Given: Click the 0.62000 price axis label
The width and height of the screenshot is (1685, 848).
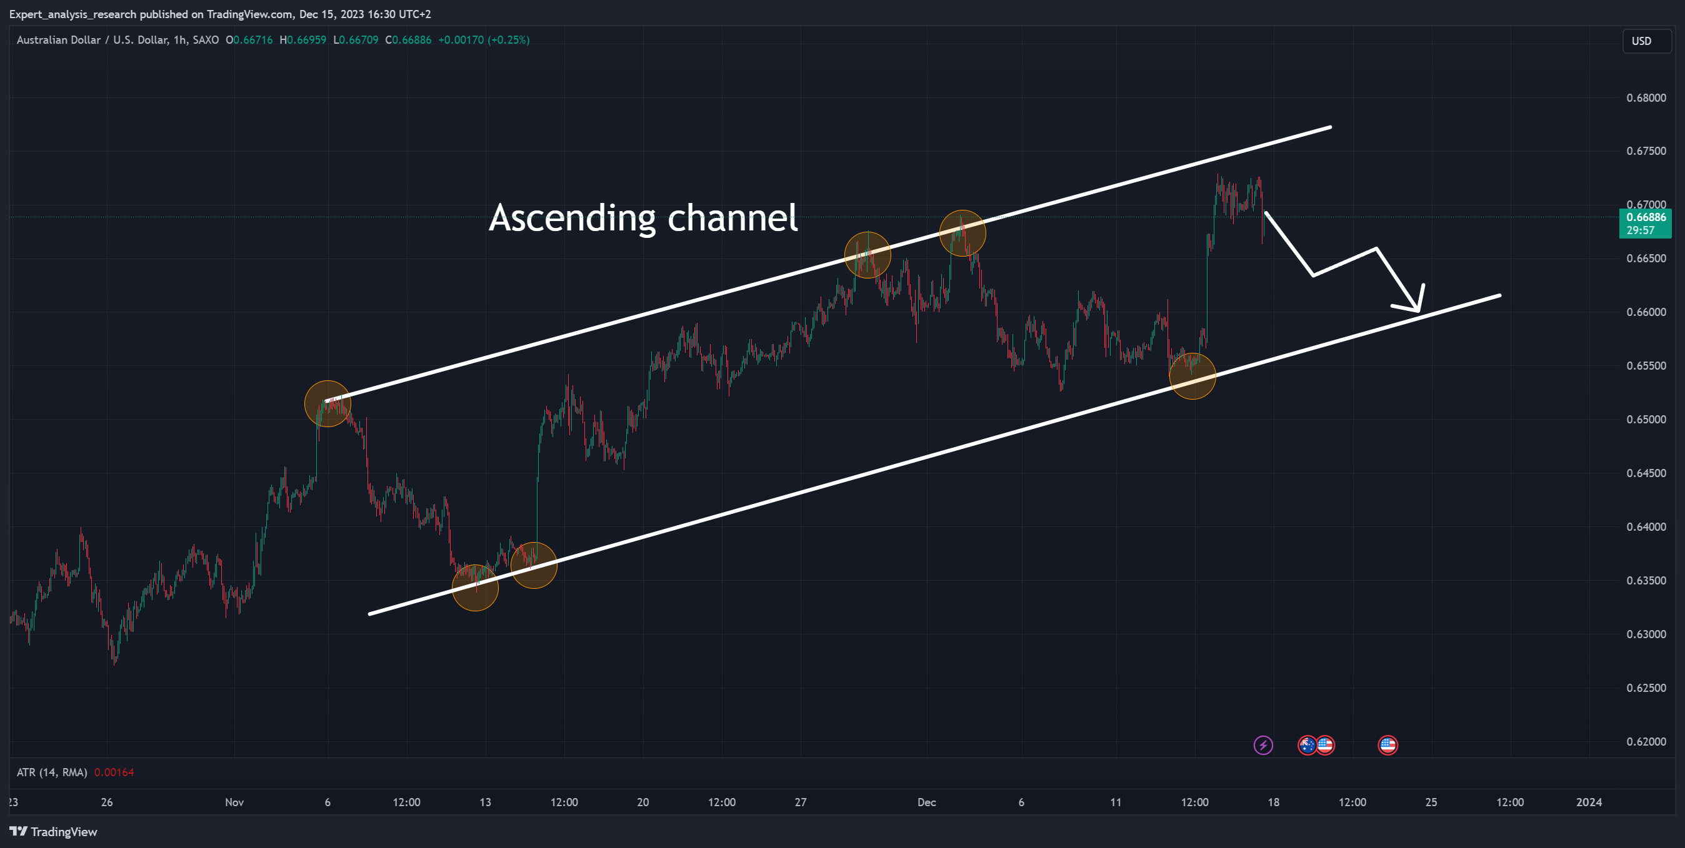Looking at the screenshot, I should click(x=1646, y=741).
